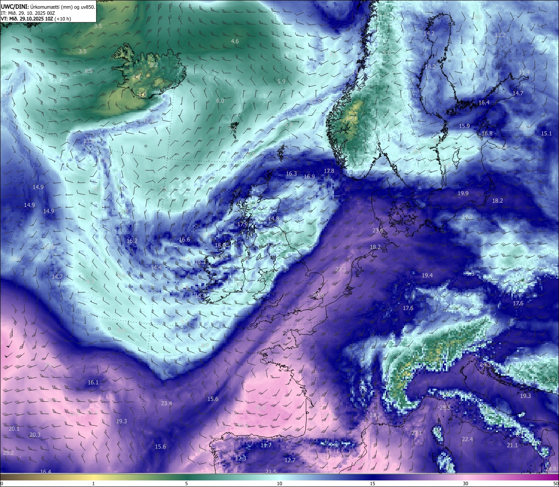Image resolution: width=559 pixels, height=487 pixels.
Task: Select the 19.4 value over Germany
Action: (x=428, y=276)
